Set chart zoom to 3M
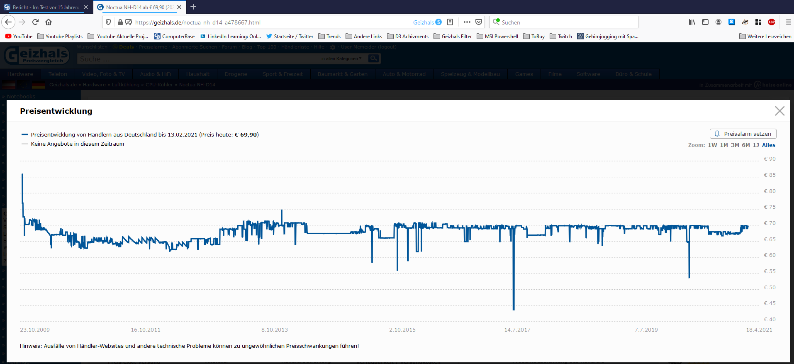 pyautogui.click(x=735, y=145)
